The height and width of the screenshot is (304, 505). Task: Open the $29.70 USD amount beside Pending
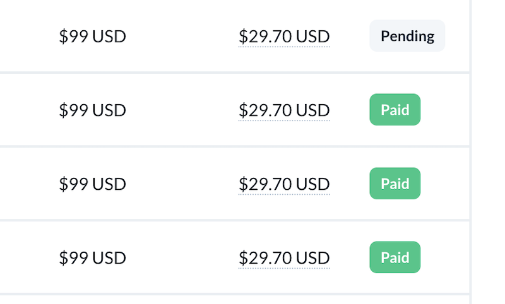(284, 37)
